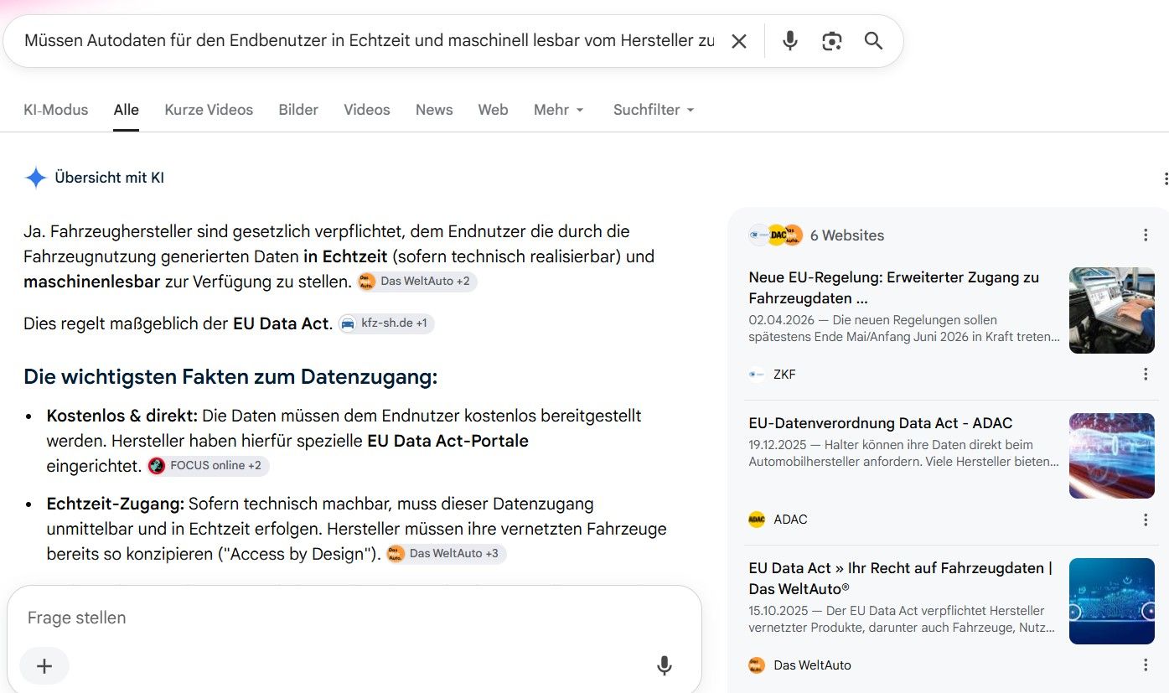Switch to KI-Modus tab
This screenshot has width=1169, height=693.
[56, 110]
